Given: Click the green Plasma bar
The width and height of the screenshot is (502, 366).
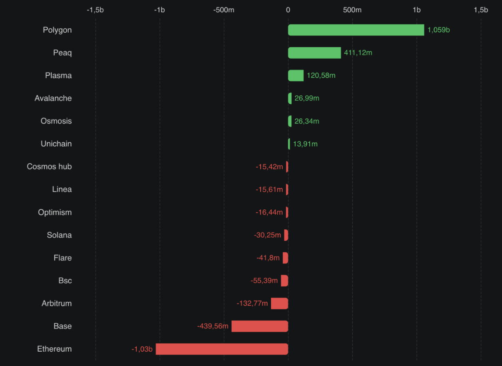Looking at the screenshot, I should coord(296,75).
